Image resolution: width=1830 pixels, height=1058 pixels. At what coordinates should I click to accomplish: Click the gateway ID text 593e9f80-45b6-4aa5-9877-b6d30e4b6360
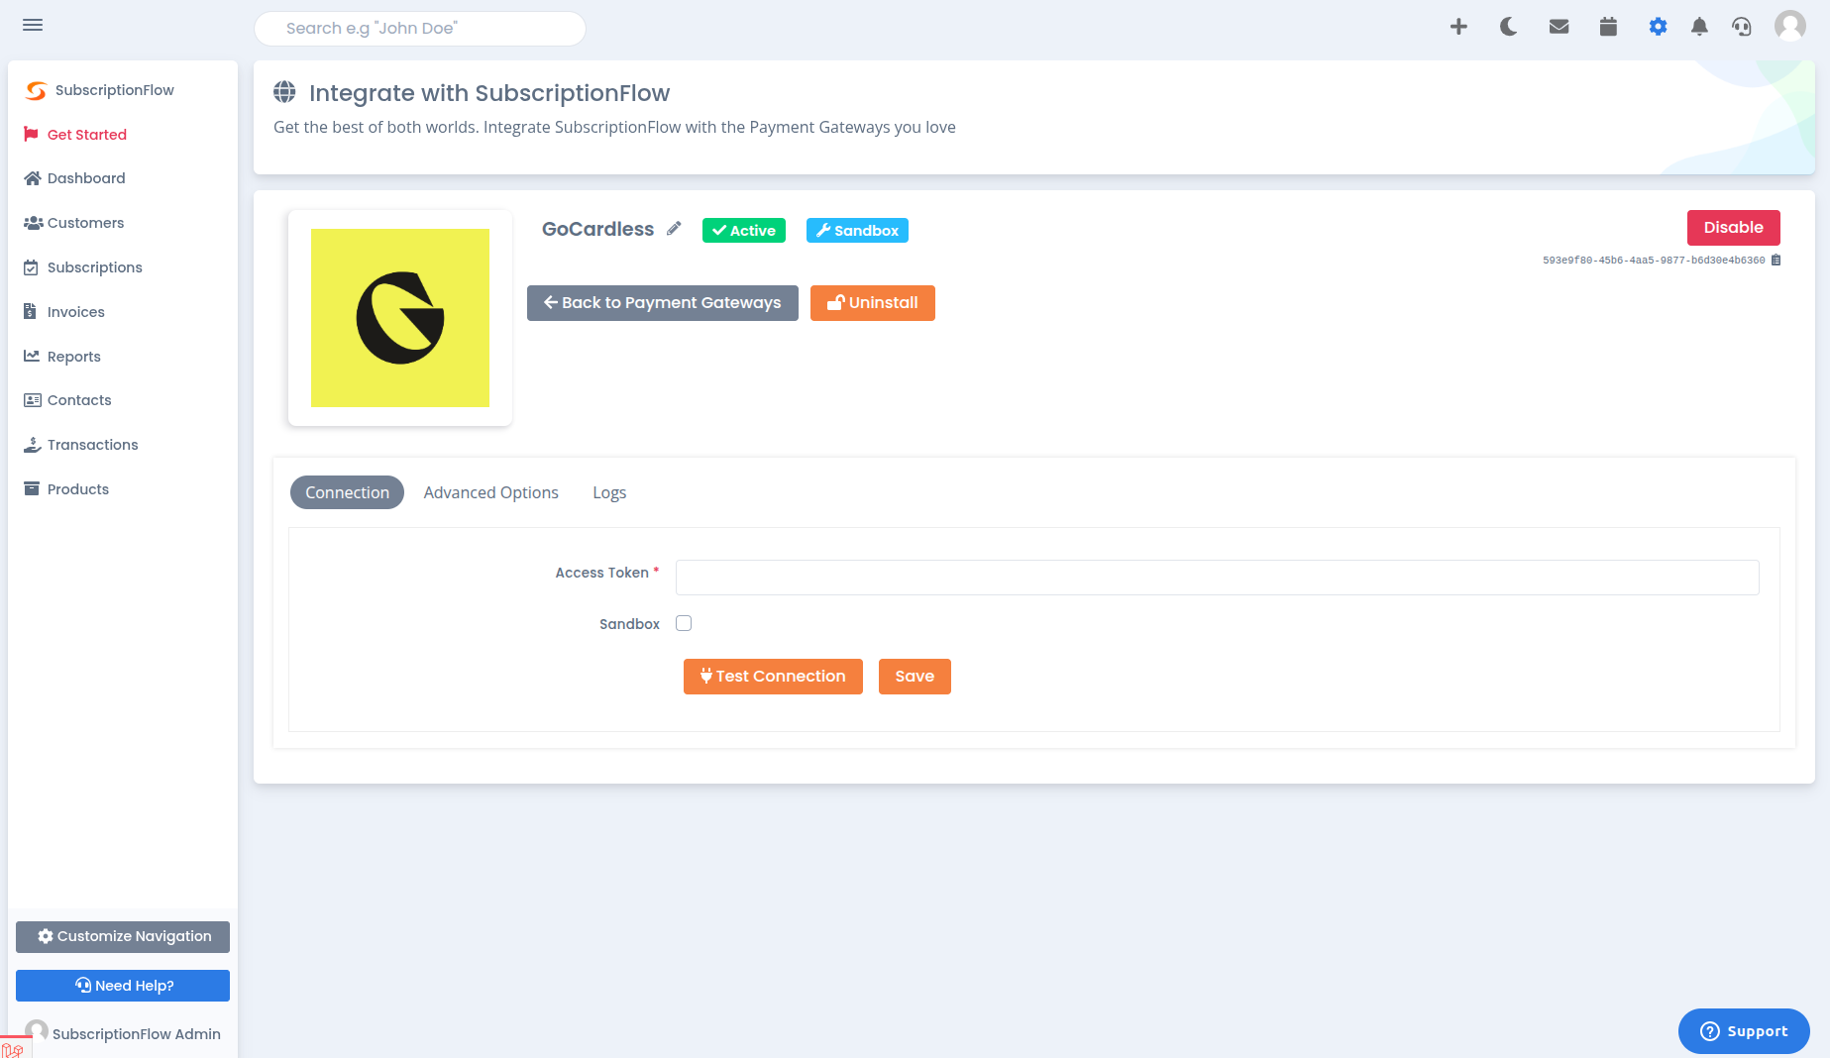coord(1654,261)
